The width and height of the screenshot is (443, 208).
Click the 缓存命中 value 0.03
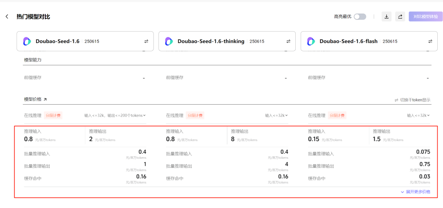coord(425,177)
